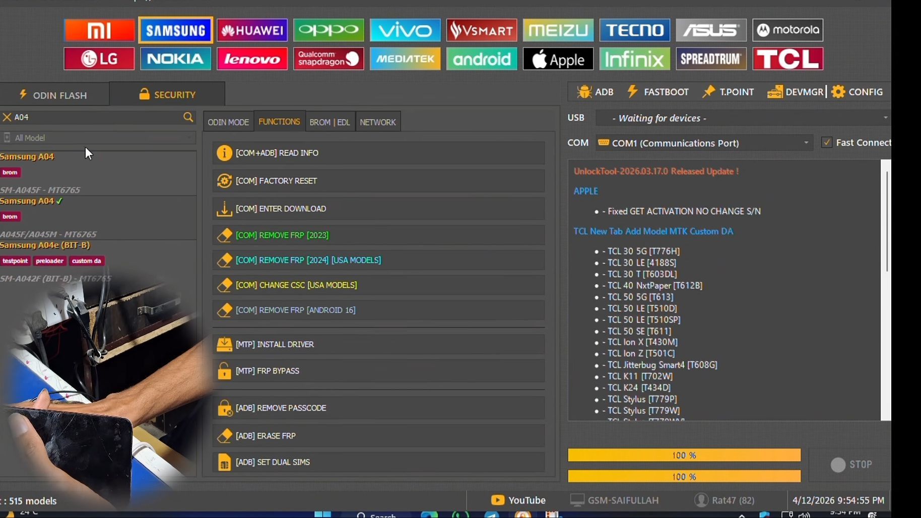Image resolution: width=921 pixels, height=518 pixels.
Task: Launch the DEVMGR device manager
Action: (795, 92)
